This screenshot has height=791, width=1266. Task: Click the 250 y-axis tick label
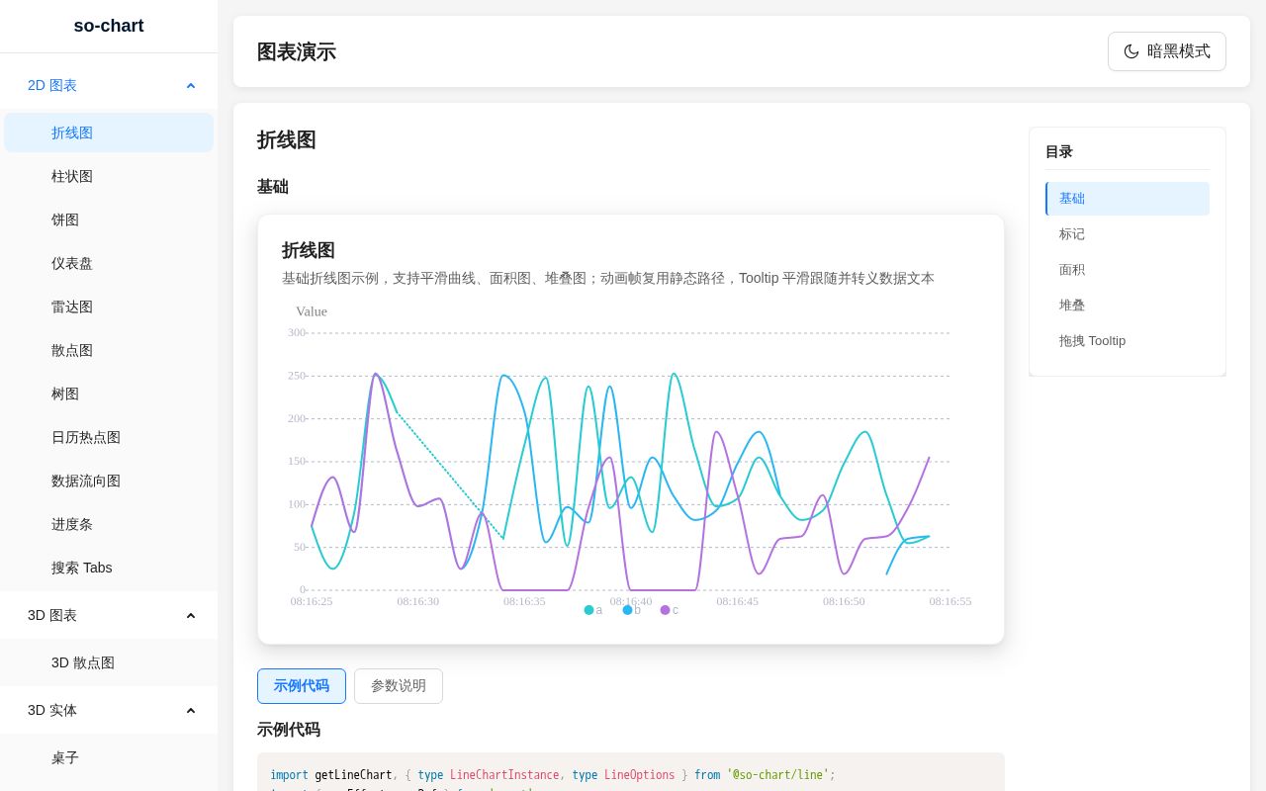pyautogui.click(x=297, y=376)
